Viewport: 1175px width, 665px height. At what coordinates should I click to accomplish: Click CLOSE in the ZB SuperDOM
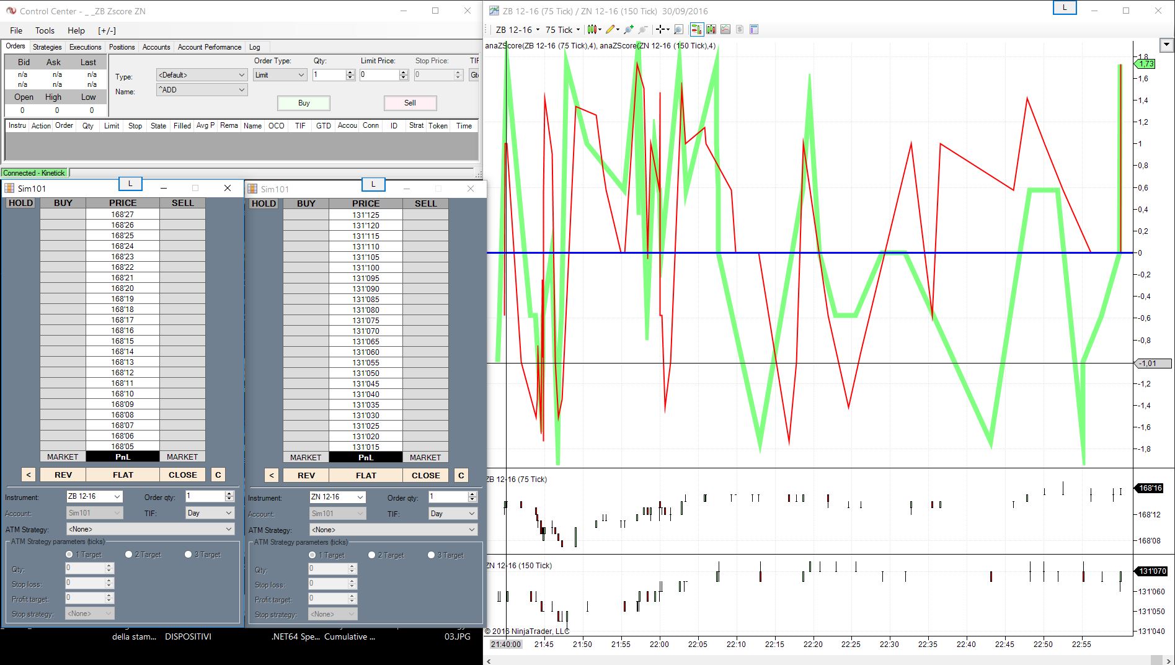182,475
